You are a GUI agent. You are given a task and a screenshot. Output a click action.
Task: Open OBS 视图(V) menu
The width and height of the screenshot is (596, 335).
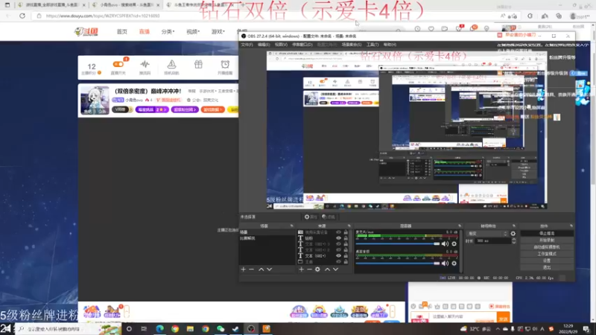281,45
